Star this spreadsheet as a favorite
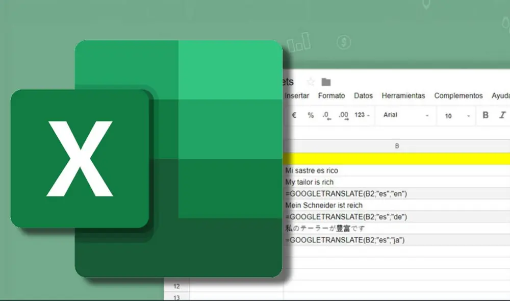 pos(310,81)
